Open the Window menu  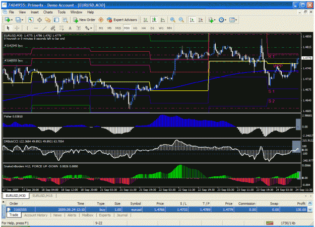76,12
